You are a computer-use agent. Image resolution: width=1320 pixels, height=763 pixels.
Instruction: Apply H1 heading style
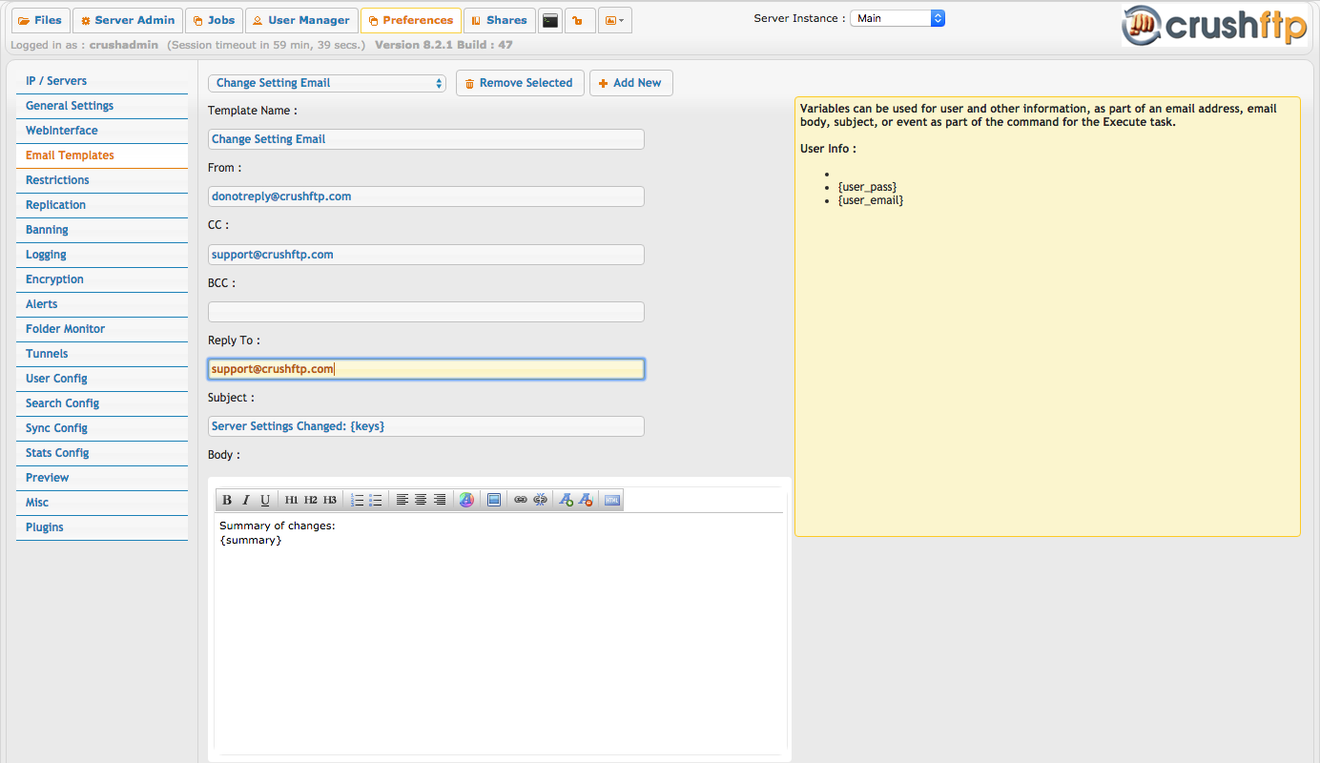292,500
